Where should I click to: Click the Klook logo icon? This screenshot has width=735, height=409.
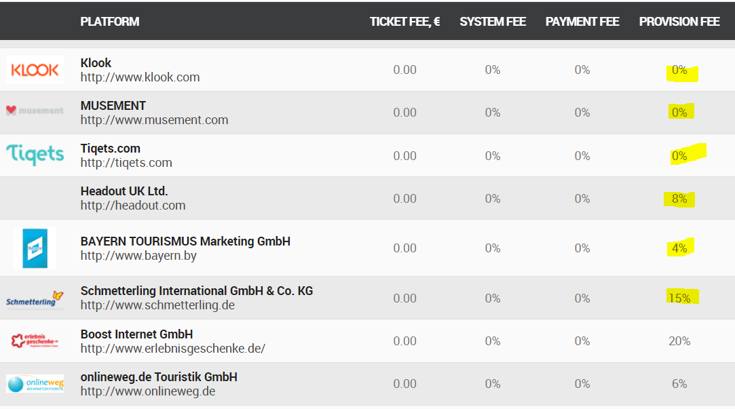tap(35, 70)
